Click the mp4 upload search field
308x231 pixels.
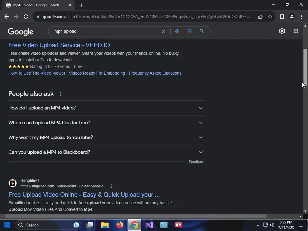pos(106,31)
